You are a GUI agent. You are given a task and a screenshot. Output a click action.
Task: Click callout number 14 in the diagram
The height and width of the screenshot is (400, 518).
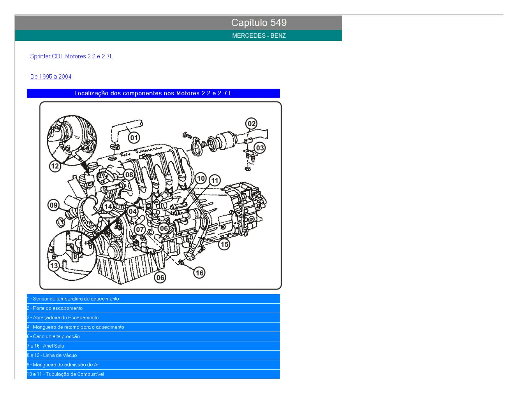pyautogui.click(x=108, y=206)
